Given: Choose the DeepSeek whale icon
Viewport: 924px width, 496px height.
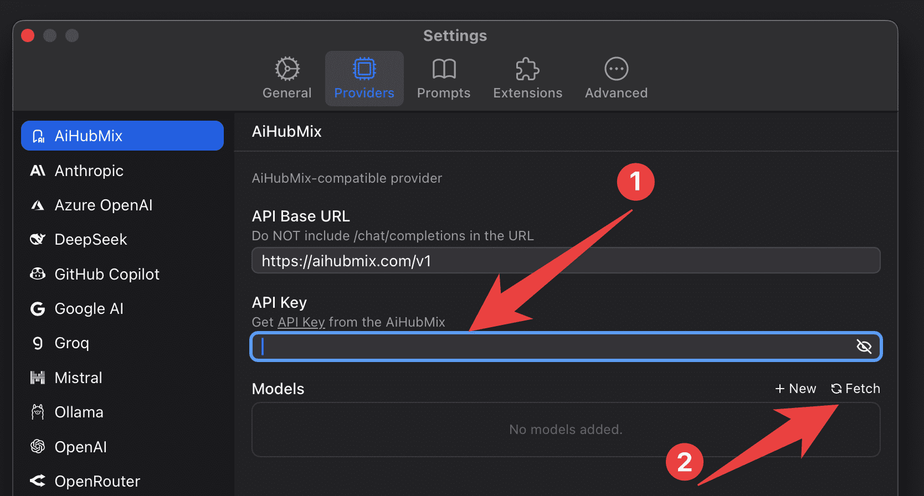Looking at the screenshot, I should click(x=38, y=239).
